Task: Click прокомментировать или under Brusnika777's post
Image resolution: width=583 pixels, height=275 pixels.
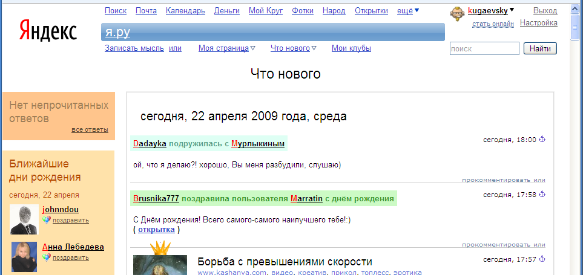Action: pyautogui.click(x=504, y=245)
